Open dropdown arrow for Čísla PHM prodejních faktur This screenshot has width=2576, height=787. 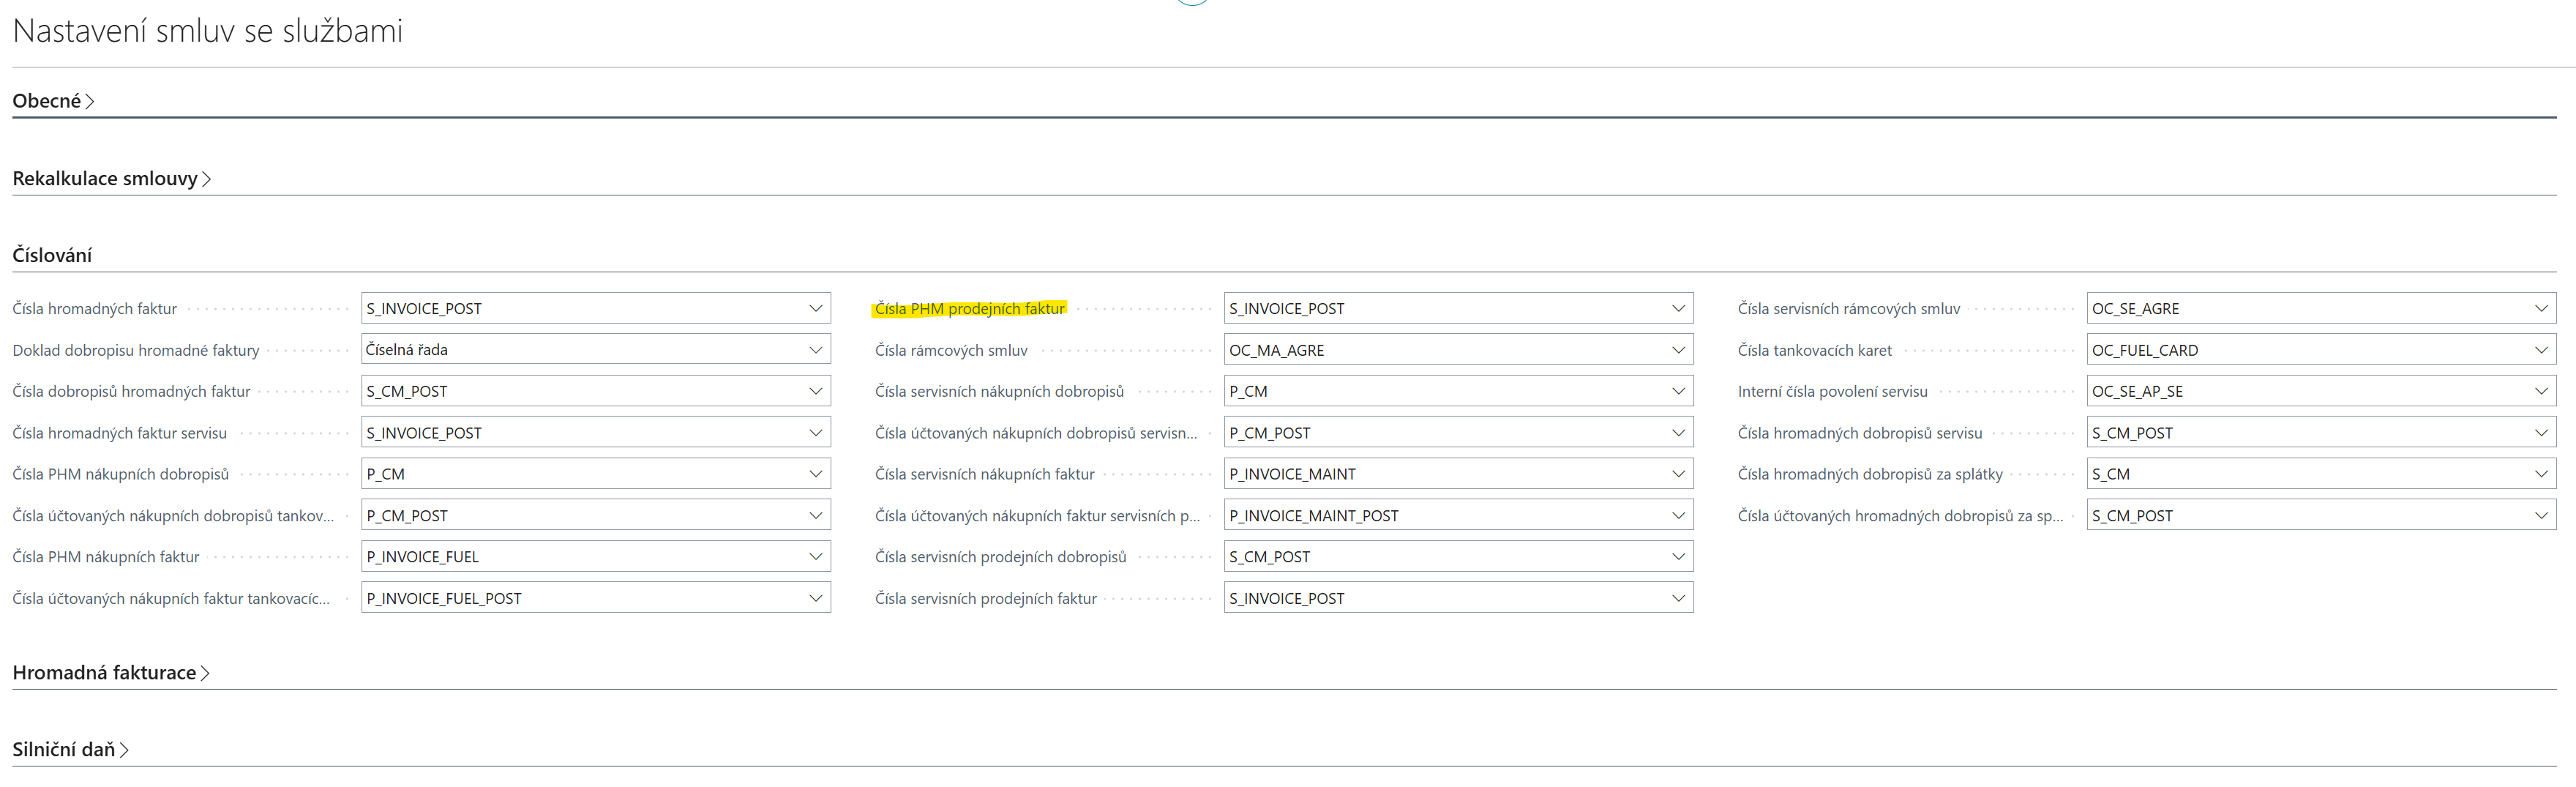tap(1678, 309)
